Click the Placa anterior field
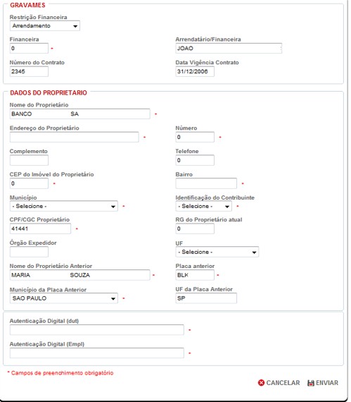Viewport: 351px width, 402px height. coord(195,275)
